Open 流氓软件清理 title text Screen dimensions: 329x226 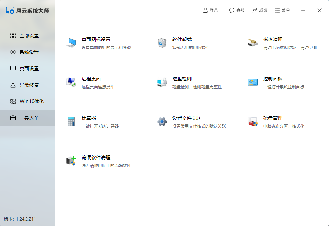(96, 158)
